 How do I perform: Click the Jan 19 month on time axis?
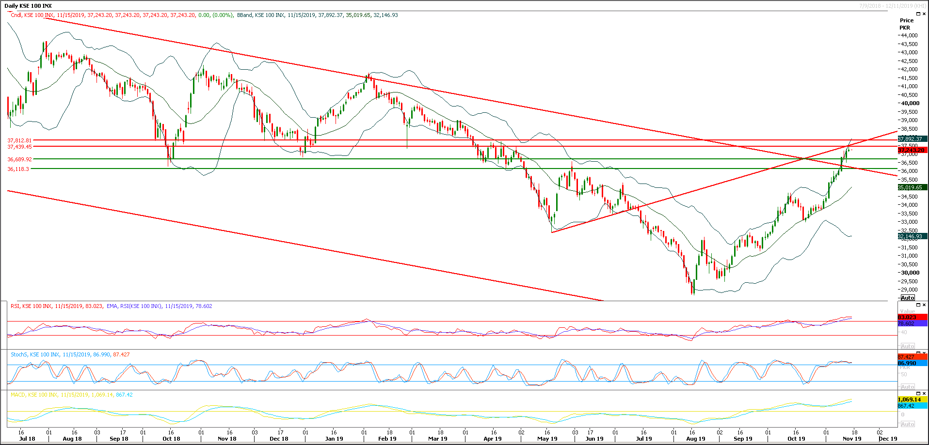coord(334,439)
